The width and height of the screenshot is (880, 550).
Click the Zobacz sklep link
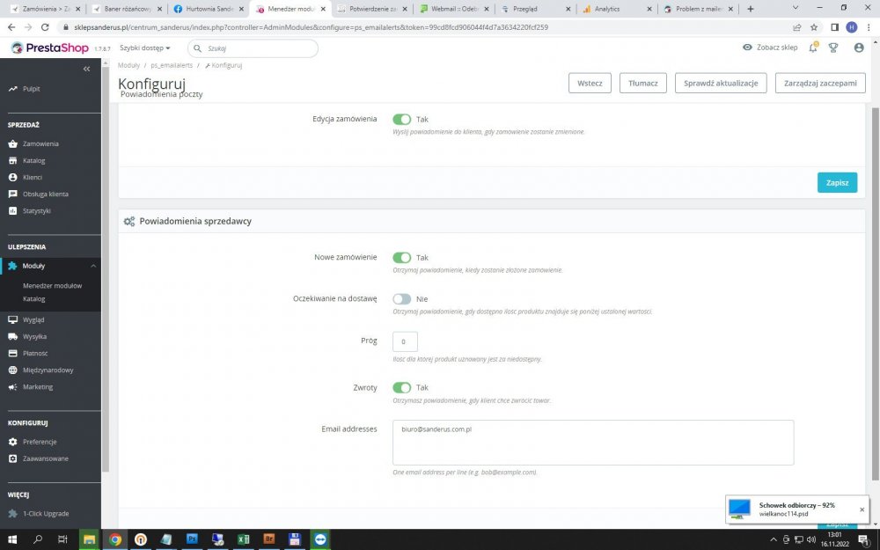(x=777, y=48)
